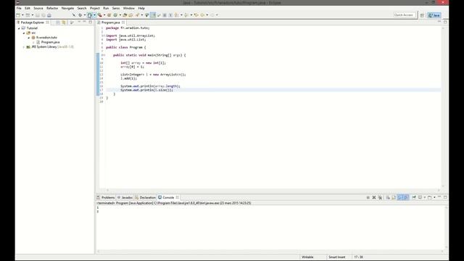Switch to the Problems tab
464x261 pixels.
pyautogui.click(x=106, y=197)
